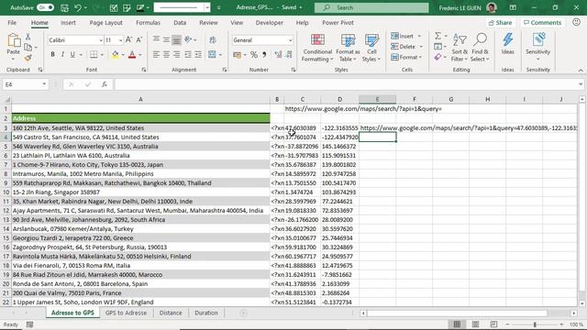Click the Clear eraser icon

pyautogui.click(x=437, y=57)
